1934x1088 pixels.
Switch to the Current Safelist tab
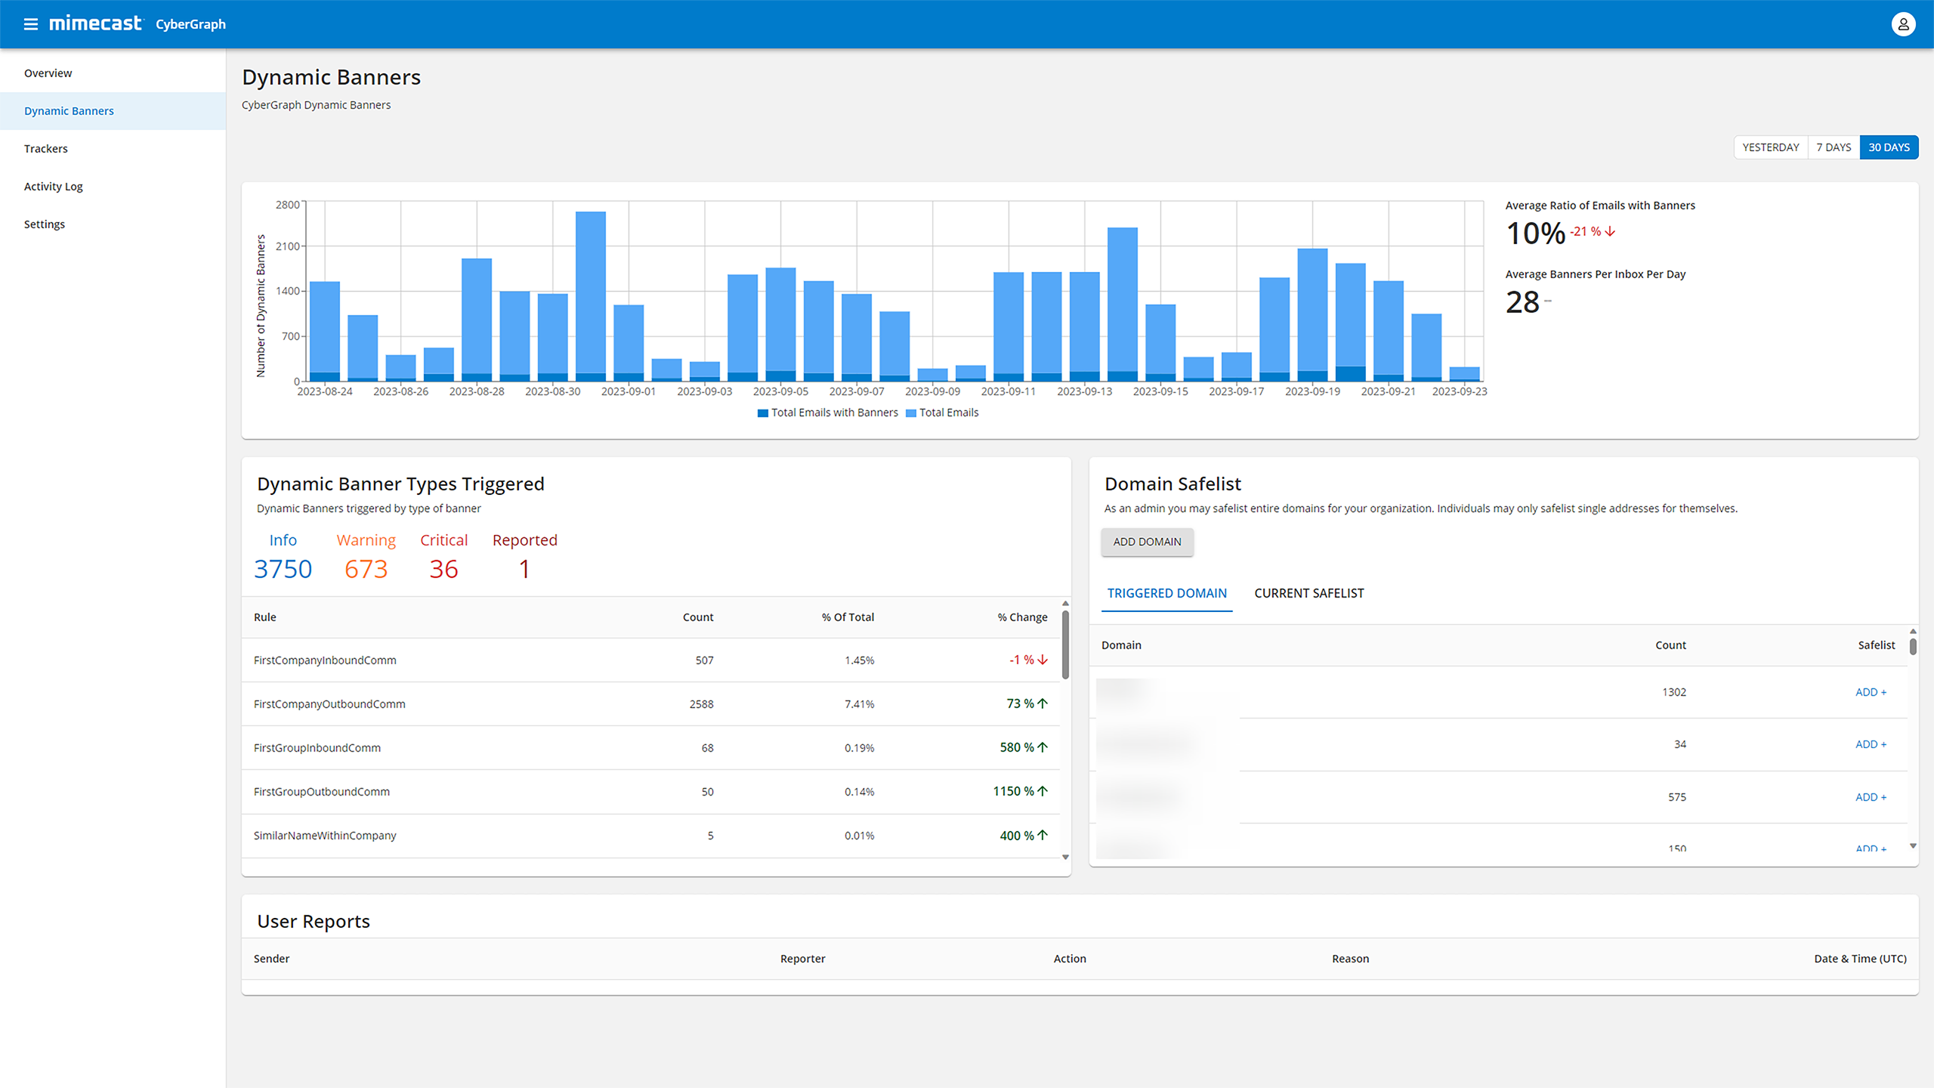1308,593
